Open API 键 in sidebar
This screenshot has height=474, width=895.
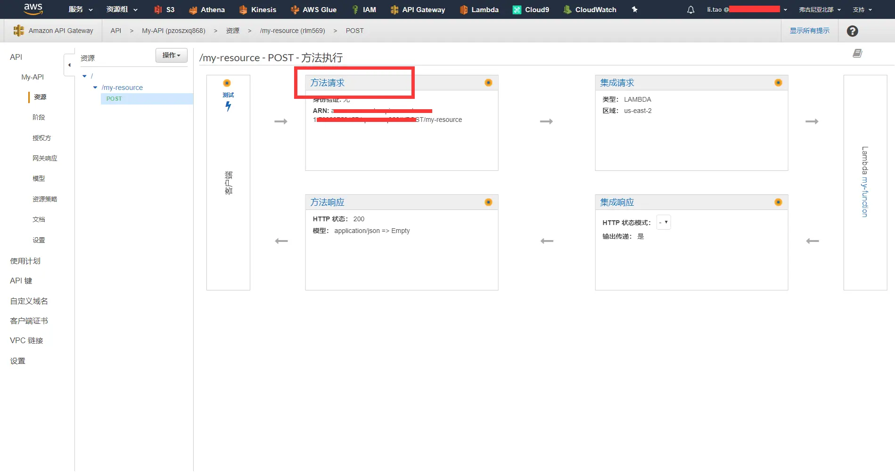[21, 281]
